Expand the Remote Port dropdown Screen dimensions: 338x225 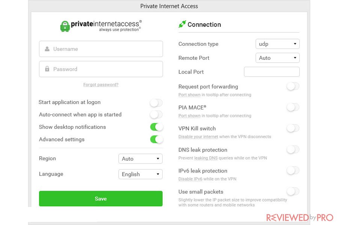pos(278,58)
